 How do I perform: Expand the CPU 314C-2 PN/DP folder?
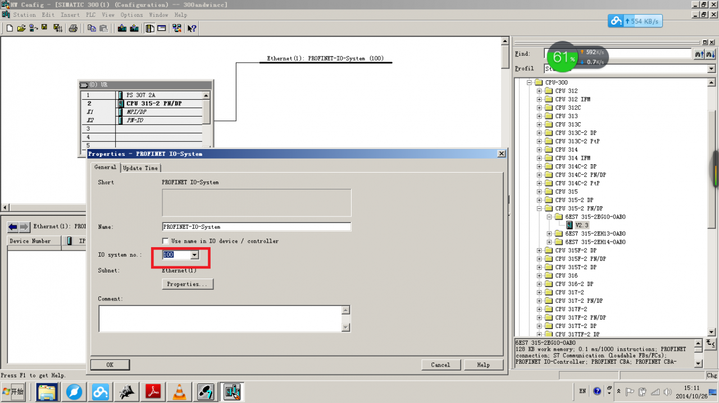coord(540,175)
